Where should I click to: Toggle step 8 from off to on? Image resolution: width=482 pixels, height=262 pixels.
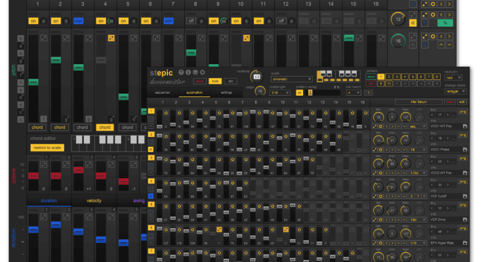click(191, 21)
